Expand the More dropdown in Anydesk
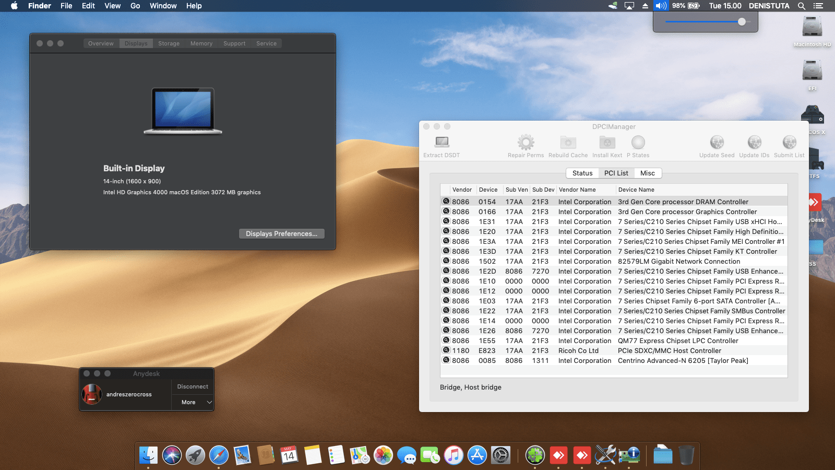The image size is (835, 470). point(193,402)
